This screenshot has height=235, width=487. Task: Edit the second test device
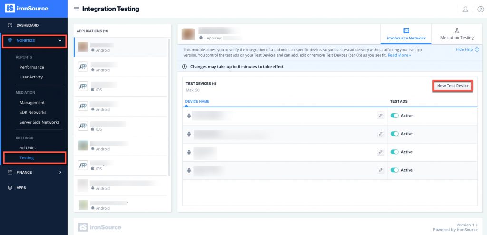(380, 134)
